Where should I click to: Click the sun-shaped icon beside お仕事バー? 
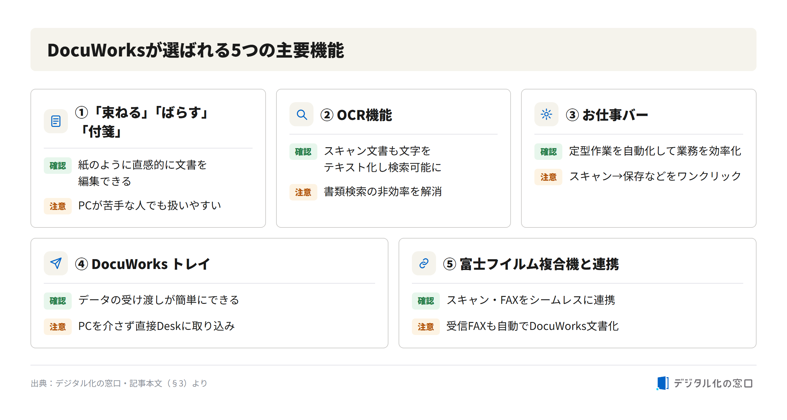click(546, 114)
